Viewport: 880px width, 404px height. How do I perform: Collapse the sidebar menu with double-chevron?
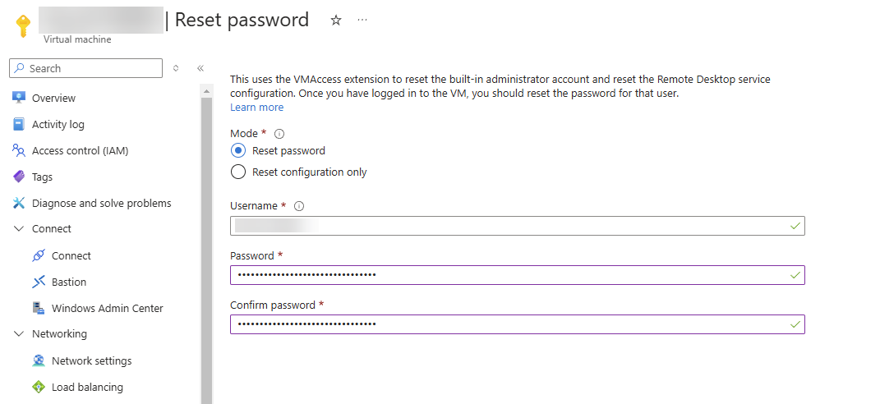coord(200,68)
